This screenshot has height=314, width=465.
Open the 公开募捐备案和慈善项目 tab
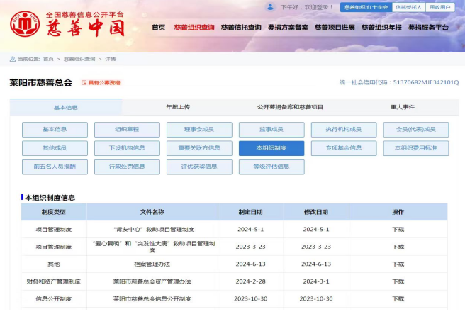(290, 107)
